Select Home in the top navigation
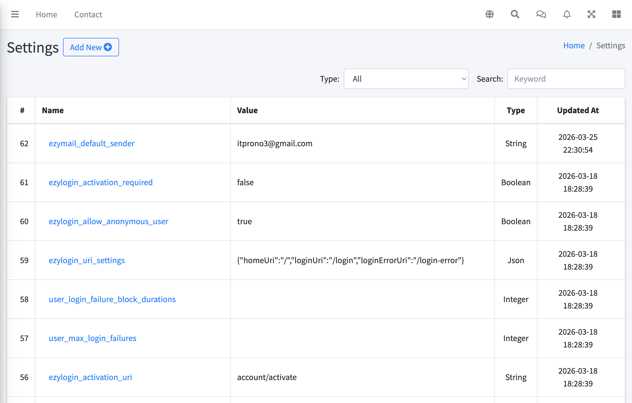The width and height of the screenshot is (632, 403). tap(46, 14)
